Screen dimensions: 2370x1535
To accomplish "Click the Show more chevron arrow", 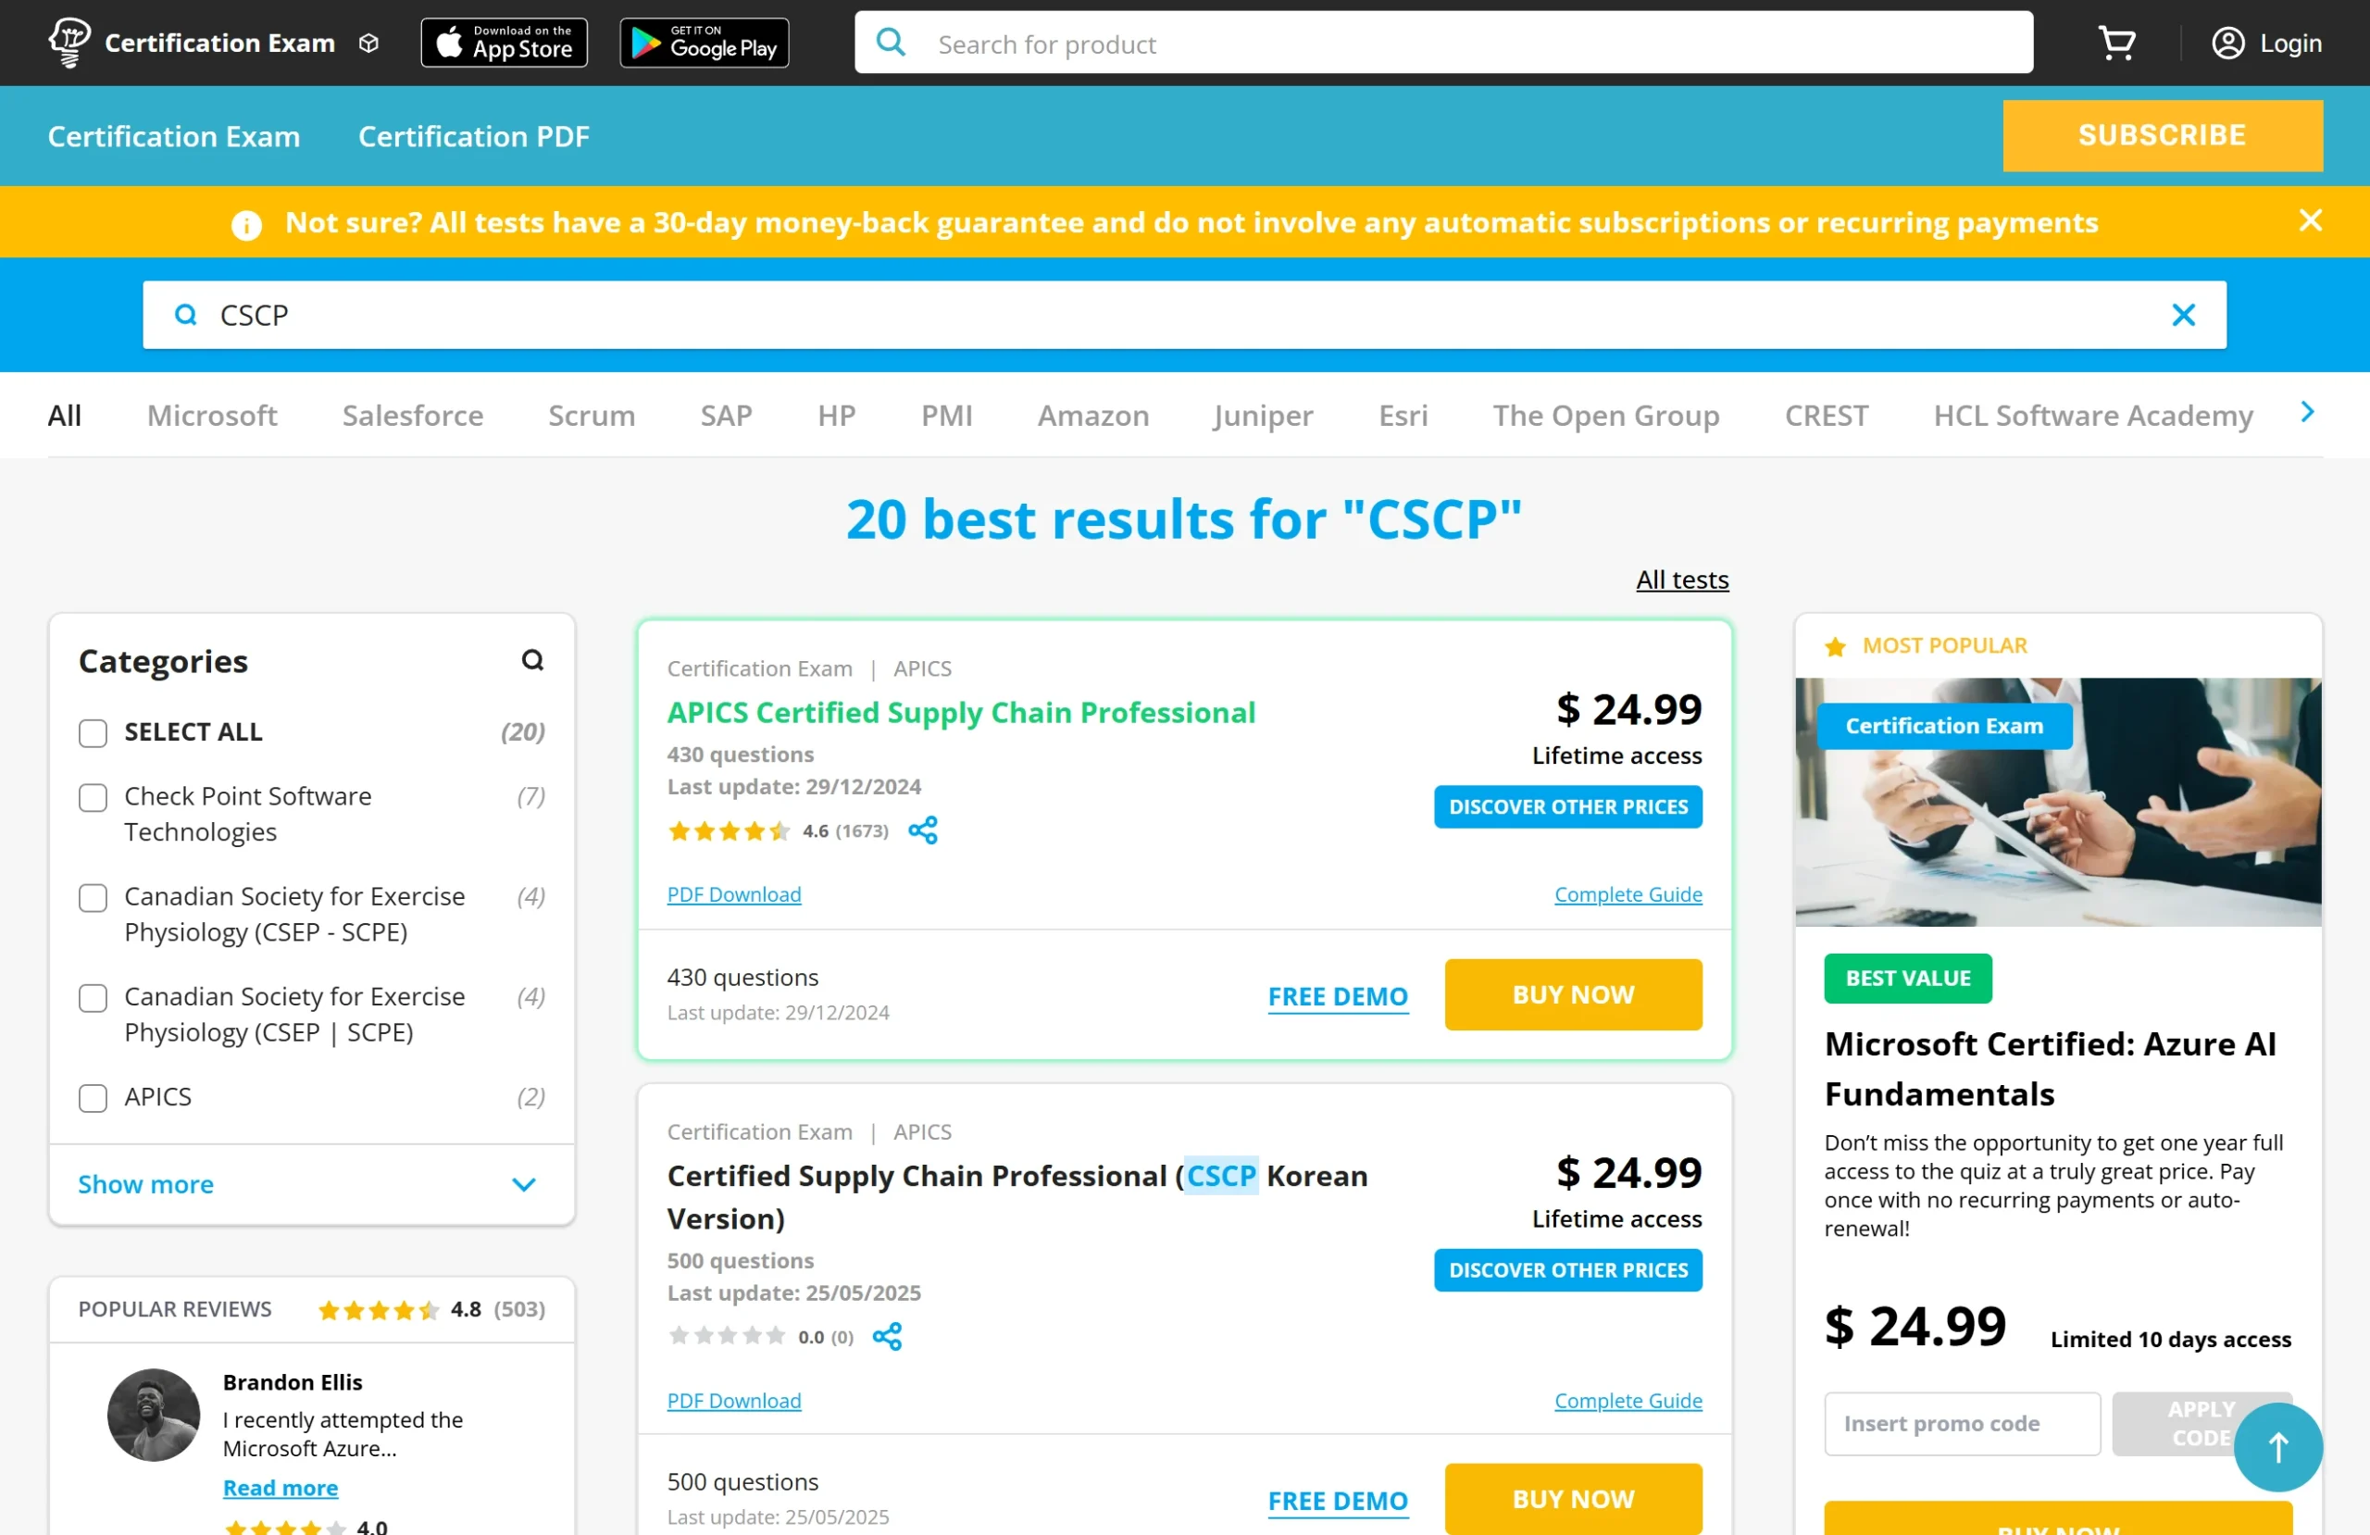I will coord(524,1184).
